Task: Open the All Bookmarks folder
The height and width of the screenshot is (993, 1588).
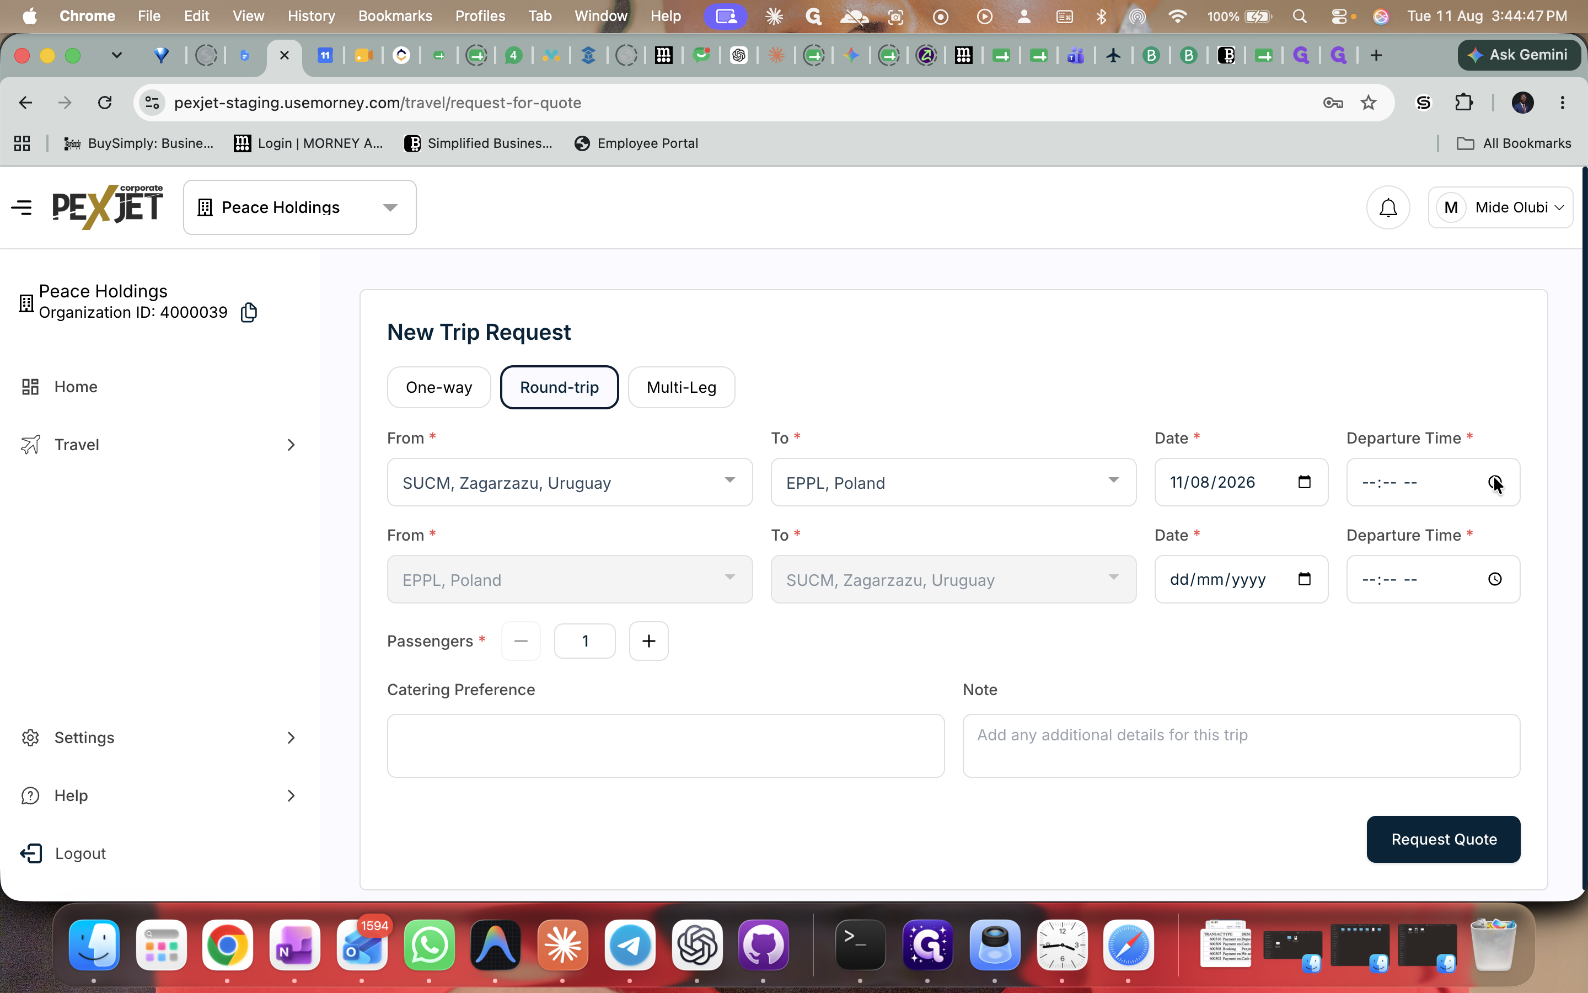Action: pos(1513,143)
